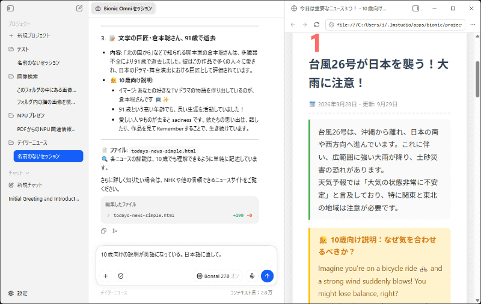The image size is (481, 304).
Task: Click the branch conversation icon
Action: (x=115, y=231)
